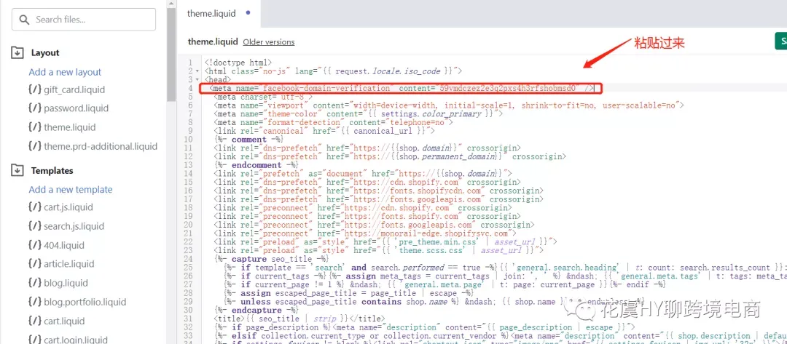Open Older versions link
This screenshot has height=344, width=787.
(x=268, y=42)
